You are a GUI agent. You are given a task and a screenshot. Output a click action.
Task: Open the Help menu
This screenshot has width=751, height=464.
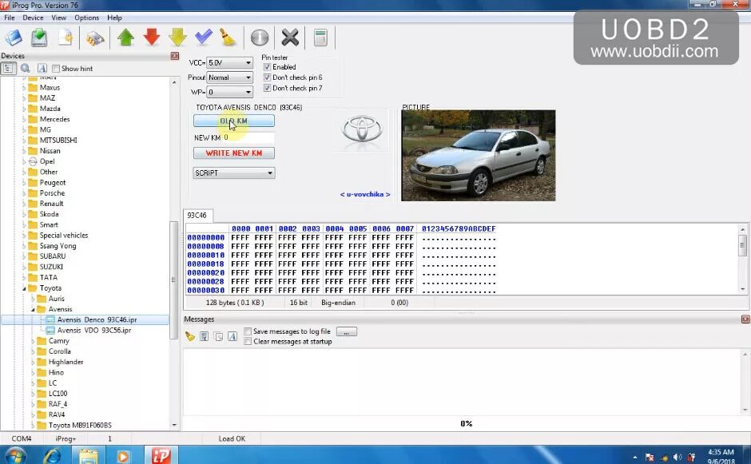[x=114, y=18]
